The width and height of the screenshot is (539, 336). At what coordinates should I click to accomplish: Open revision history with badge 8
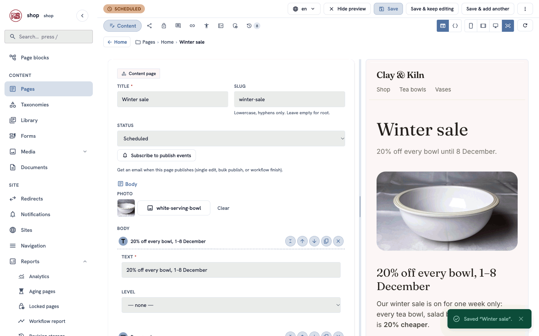pyautogui.click(x=253, y=26)
